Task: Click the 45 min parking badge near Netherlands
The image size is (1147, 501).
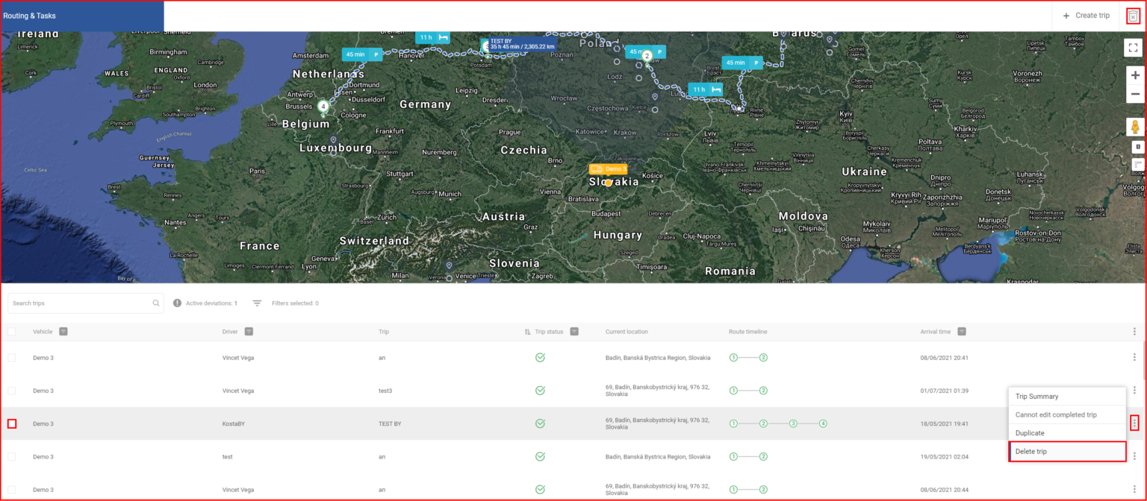Action: (x=362, y=54)
